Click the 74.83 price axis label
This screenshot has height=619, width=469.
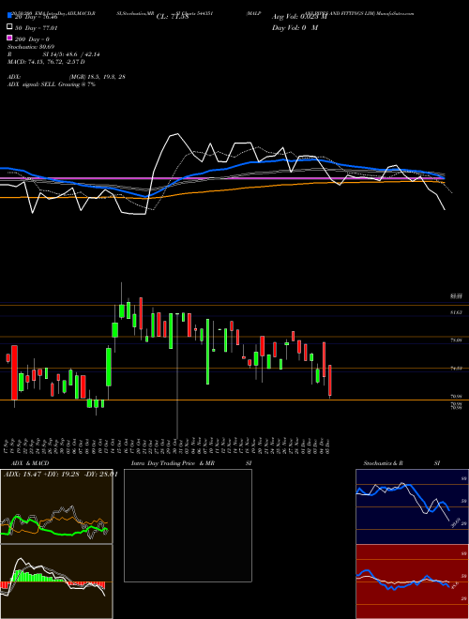pos(456,369)
